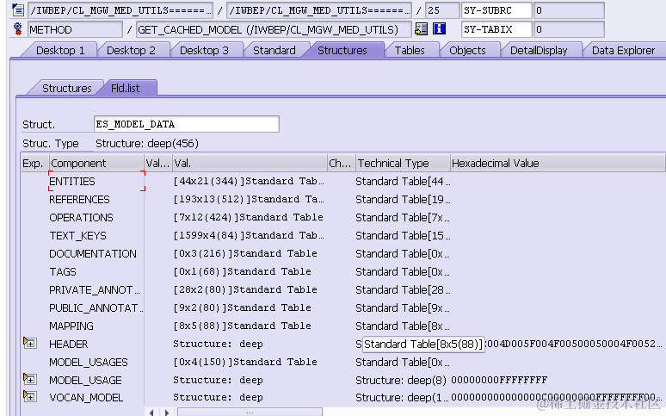This screenshot has width=666, height=416.
Task: Click the SY-TABIX value field
Action: pyautogui.click(x=569, y=29)
